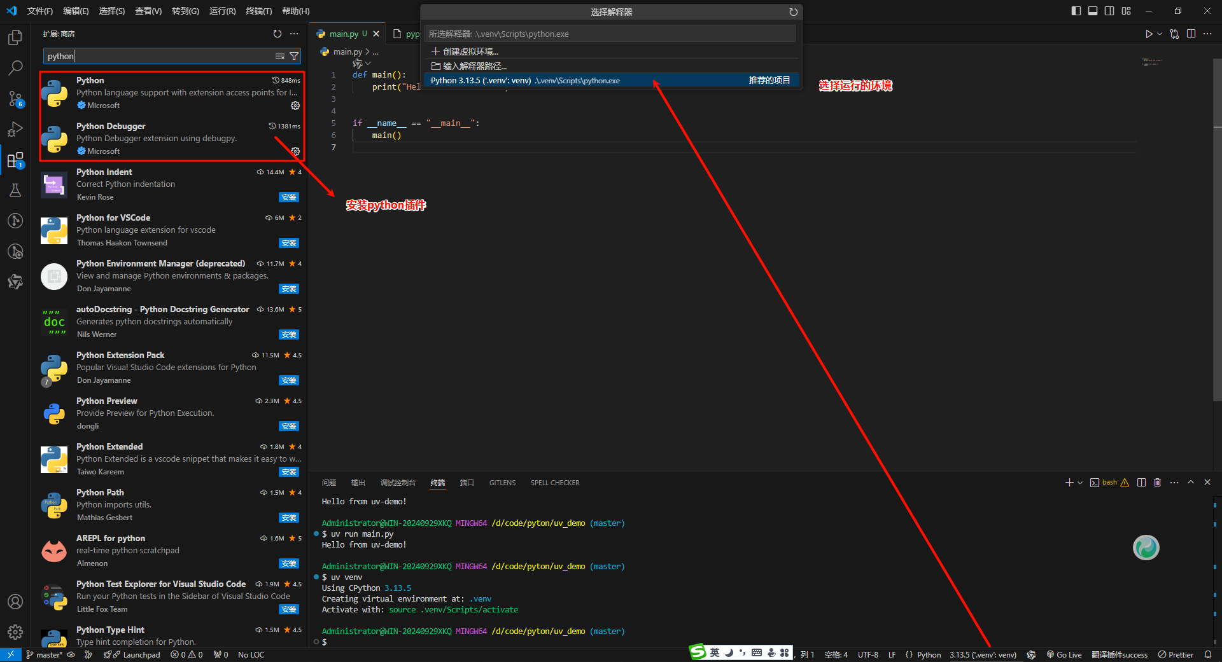Open 文件(F) menu

click(x=40, y=11)
